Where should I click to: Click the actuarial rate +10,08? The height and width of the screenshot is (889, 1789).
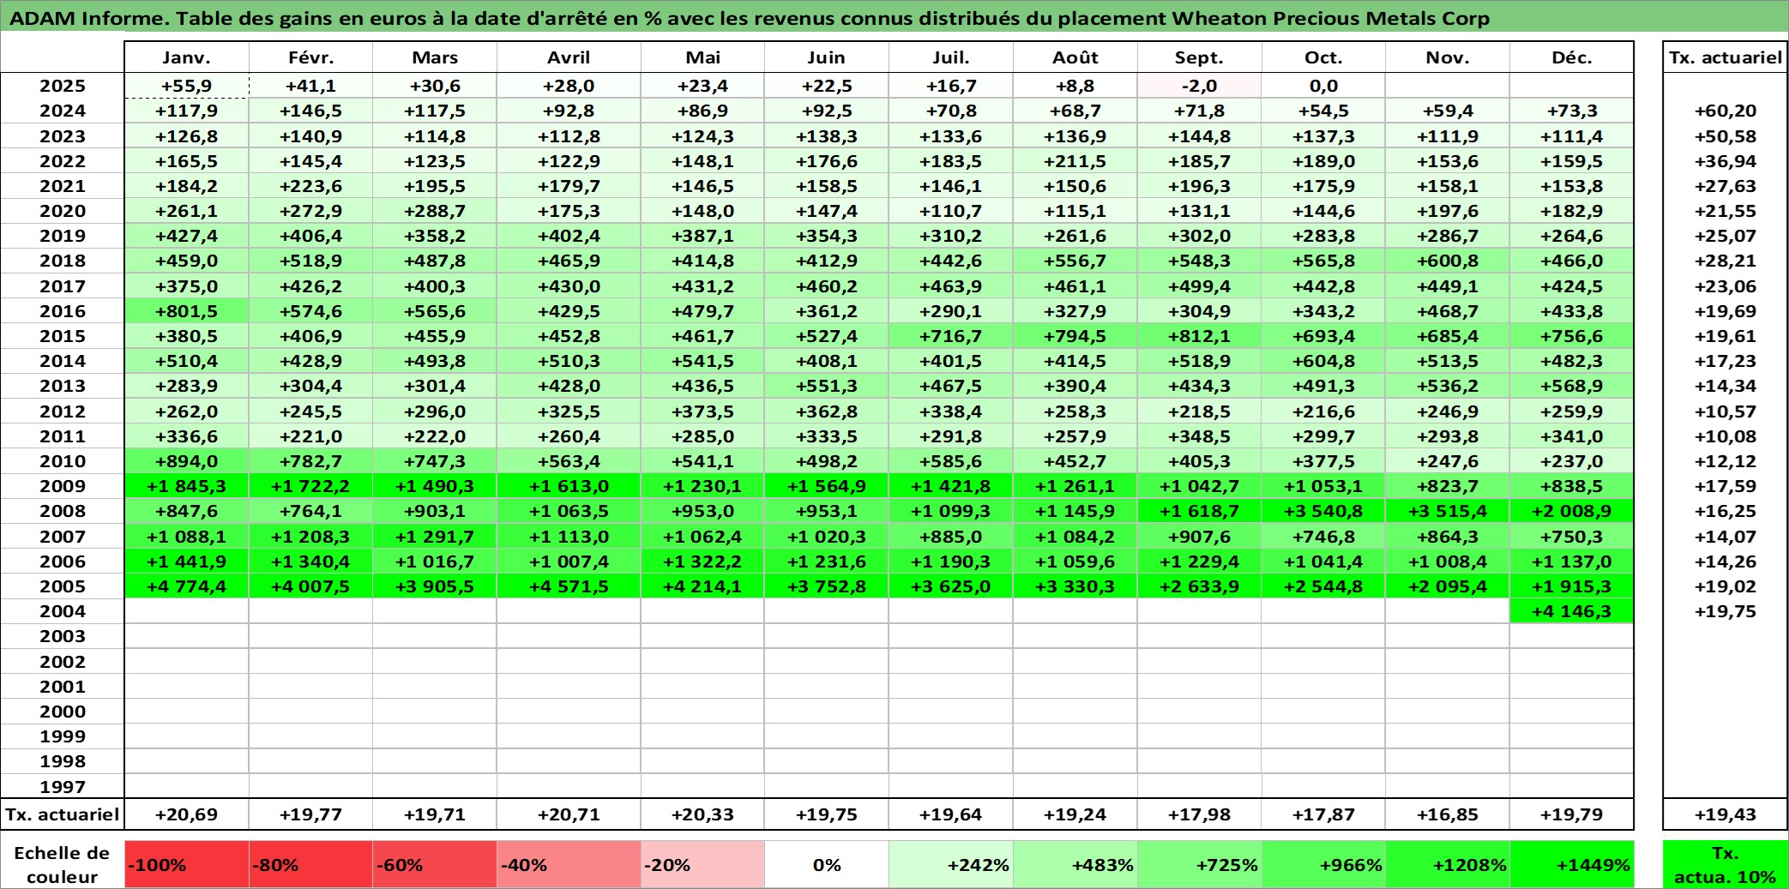coord(1726,436)
